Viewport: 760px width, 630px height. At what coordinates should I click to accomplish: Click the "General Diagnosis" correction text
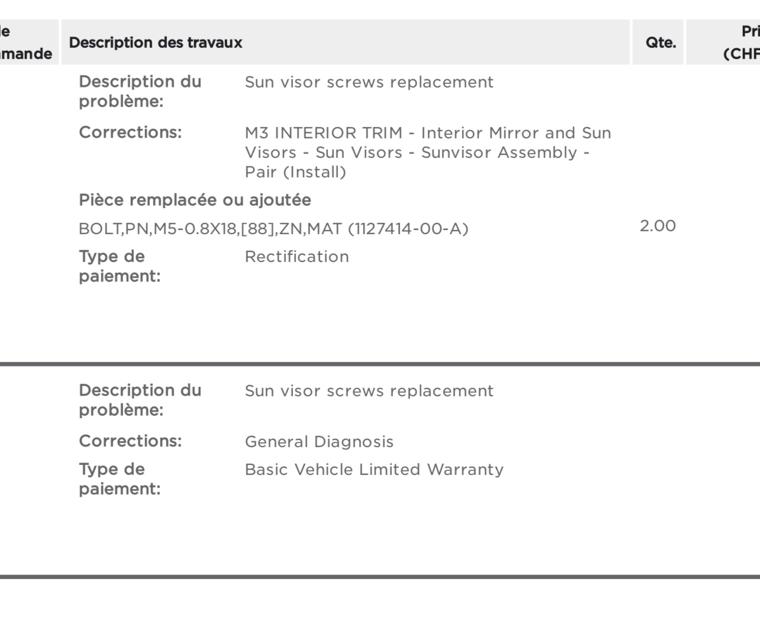(x=319, y=442)
